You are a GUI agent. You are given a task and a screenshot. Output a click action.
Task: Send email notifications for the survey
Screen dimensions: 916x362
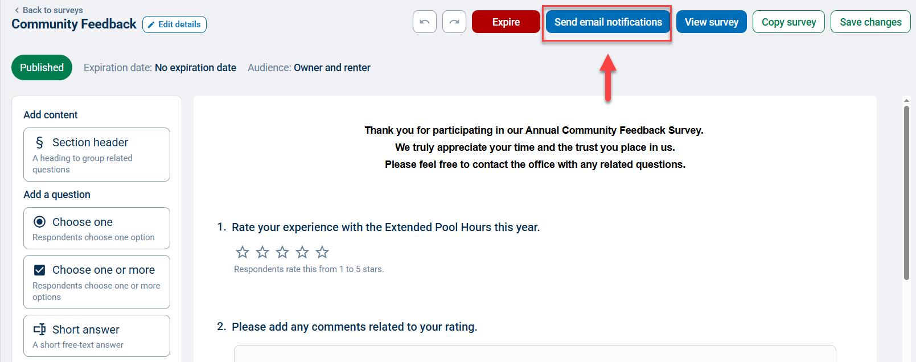[x=608, y=22]
